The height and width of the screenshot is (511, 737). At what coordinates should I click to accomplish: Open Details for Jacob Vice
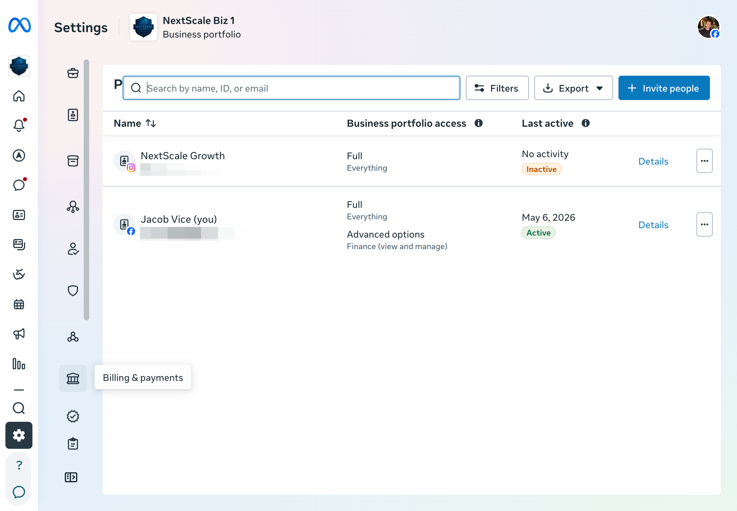tap(653, 225)
